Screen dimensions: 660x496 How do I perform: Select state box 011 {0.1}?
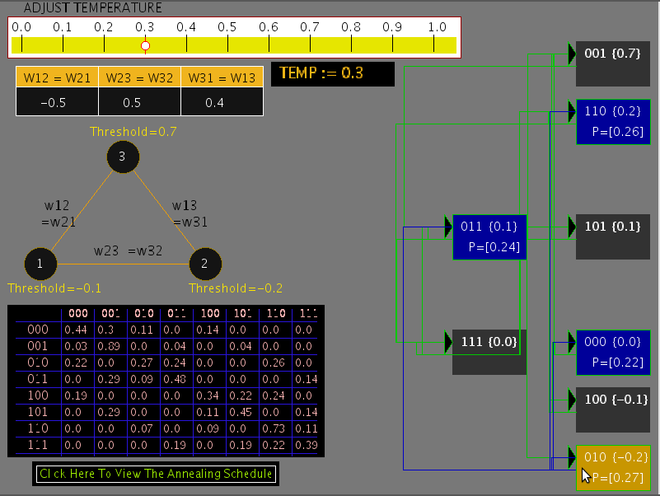tap(489, 237)
